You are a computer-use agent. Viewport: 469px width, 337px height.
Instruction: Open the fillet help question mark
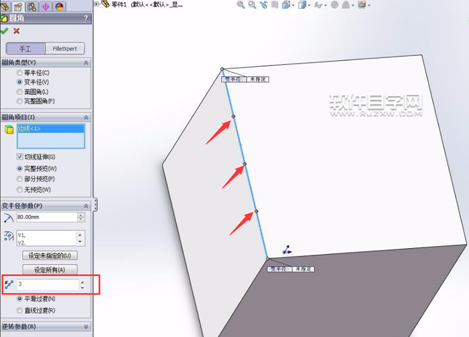click(x=86, y=19)
